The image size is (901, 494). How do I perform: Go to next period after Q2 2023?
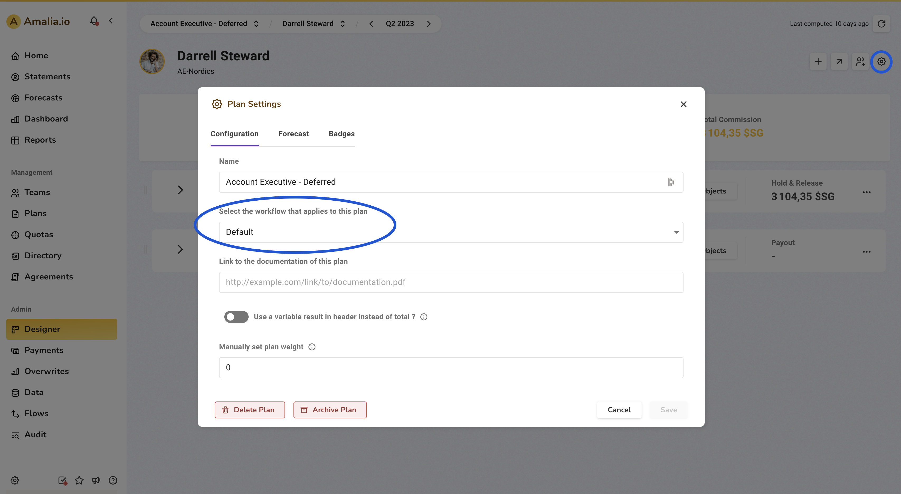[429, 24]
